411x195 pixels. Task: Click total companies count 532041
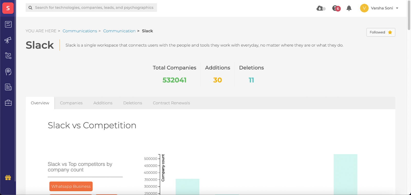pos(174,80)
